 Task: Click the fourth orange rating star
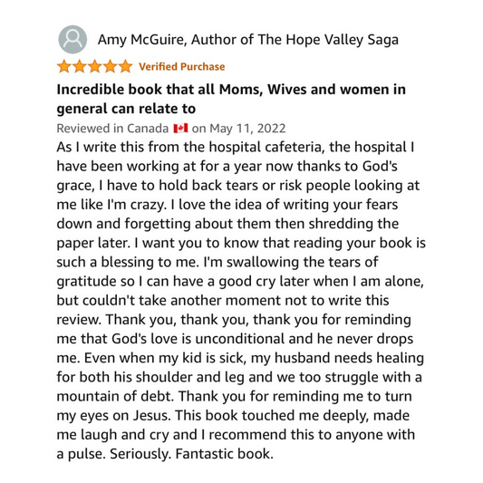point(111,66)
